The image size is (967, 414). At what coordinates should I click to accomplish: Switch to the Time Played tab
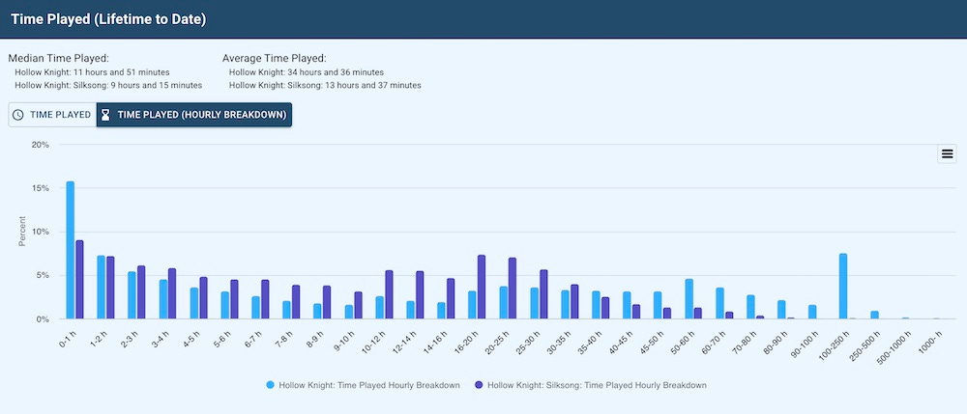(52, 115)
